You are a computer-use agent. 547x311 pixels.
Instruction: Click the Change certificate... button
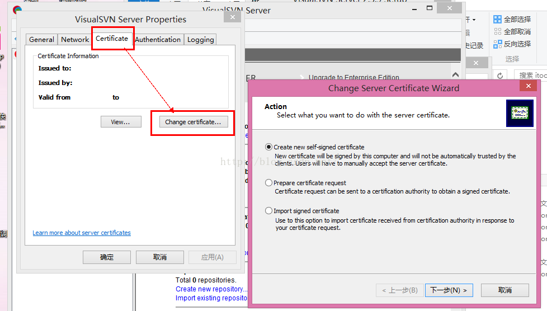(194, 122)
